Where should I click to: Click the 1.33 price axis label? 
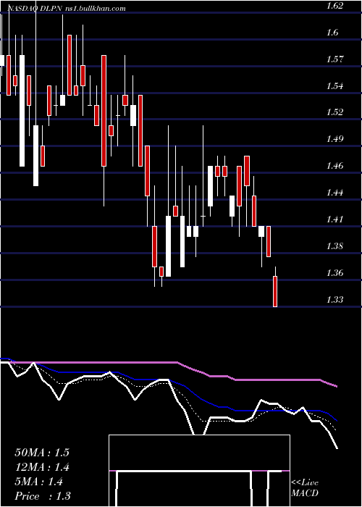point(335,299)
